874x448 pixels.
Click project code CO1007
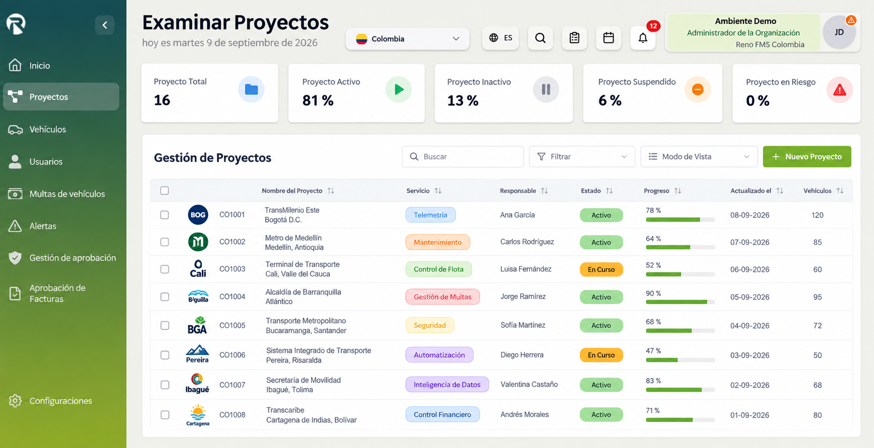tap(232, 385)
